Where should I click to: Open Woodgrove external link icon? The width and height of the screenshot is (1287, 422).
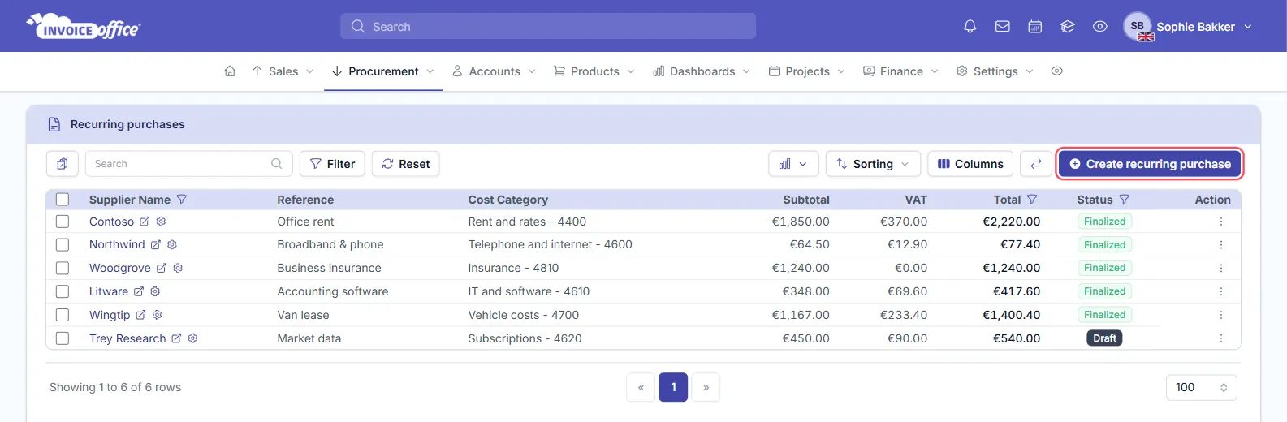click(162, 268)
